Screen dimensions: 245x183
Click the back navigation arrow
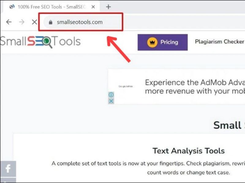tap(8, 22)
